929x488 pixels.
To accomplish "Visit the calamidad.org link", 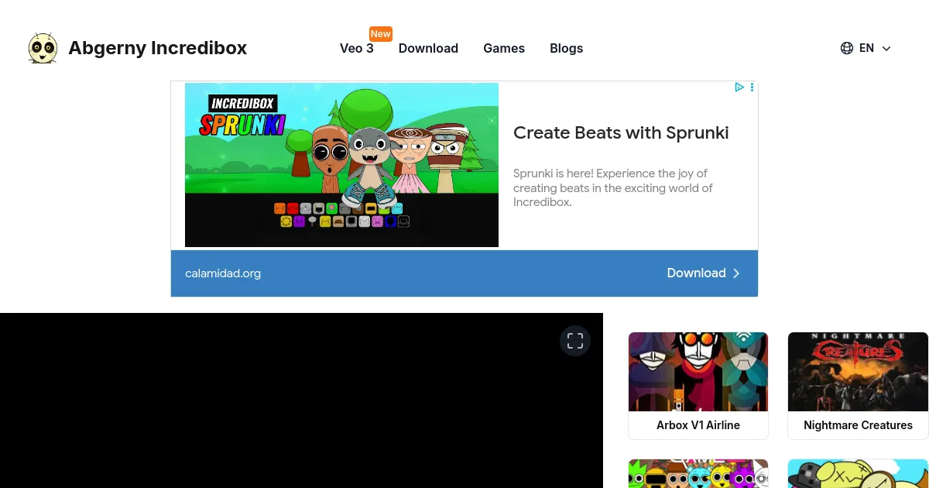I will coord(223,273).
